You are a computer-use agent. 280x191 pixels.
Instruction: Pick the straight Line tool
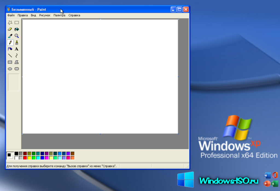pos(10,55)
